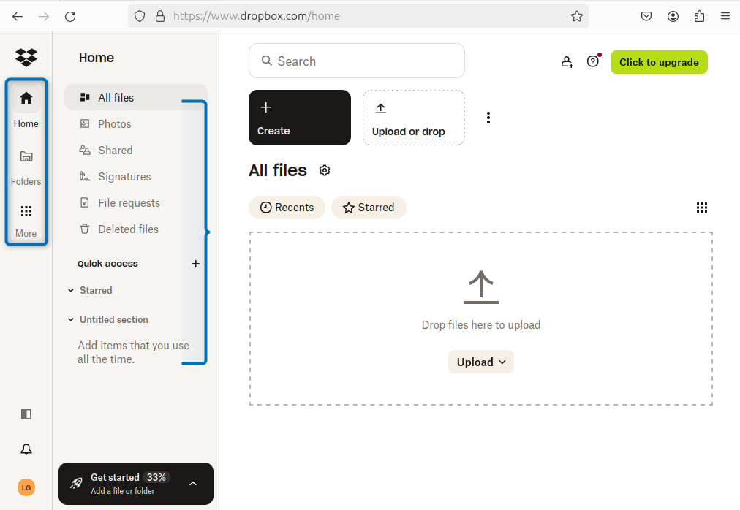The height and width of the screenshot is (510, 740).
Task: Open the invite people icon
Action: coord(567,62)
